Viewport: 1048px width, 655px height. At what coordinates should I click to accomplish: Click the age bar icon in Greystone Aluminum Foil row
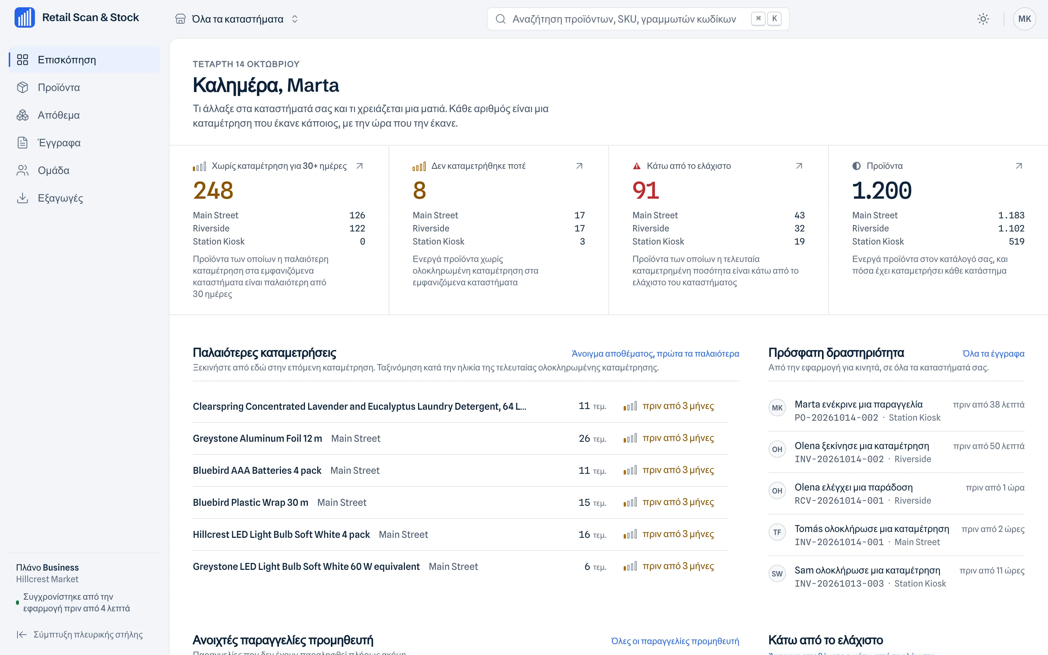(630, 438)
